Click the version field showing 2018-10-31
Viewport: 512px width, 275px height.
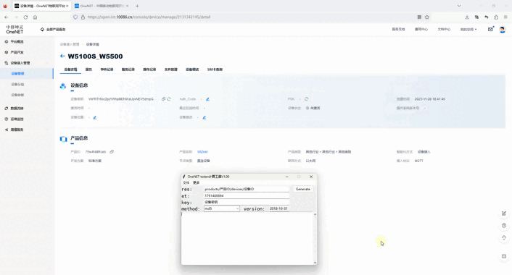278,208
